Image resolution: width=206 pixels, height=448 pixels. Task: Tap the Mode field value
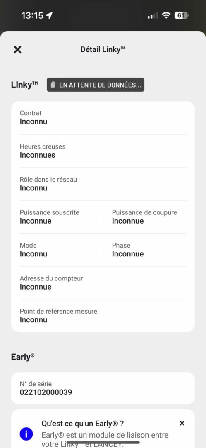34,254
